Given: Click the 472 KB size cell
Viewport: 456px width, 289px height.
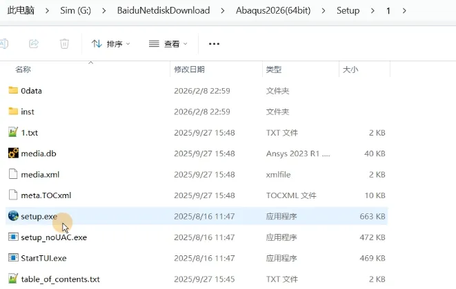Looking at the screenshot, I should point(373,237).
